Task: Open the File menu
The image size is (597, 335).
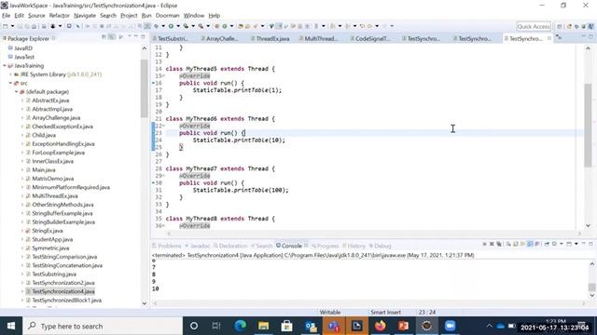Action: pos(7,16)
